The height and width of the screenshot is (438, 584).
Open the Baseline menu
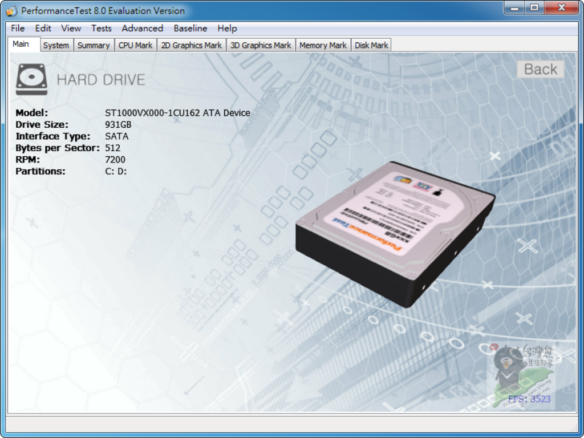point(190,29)
